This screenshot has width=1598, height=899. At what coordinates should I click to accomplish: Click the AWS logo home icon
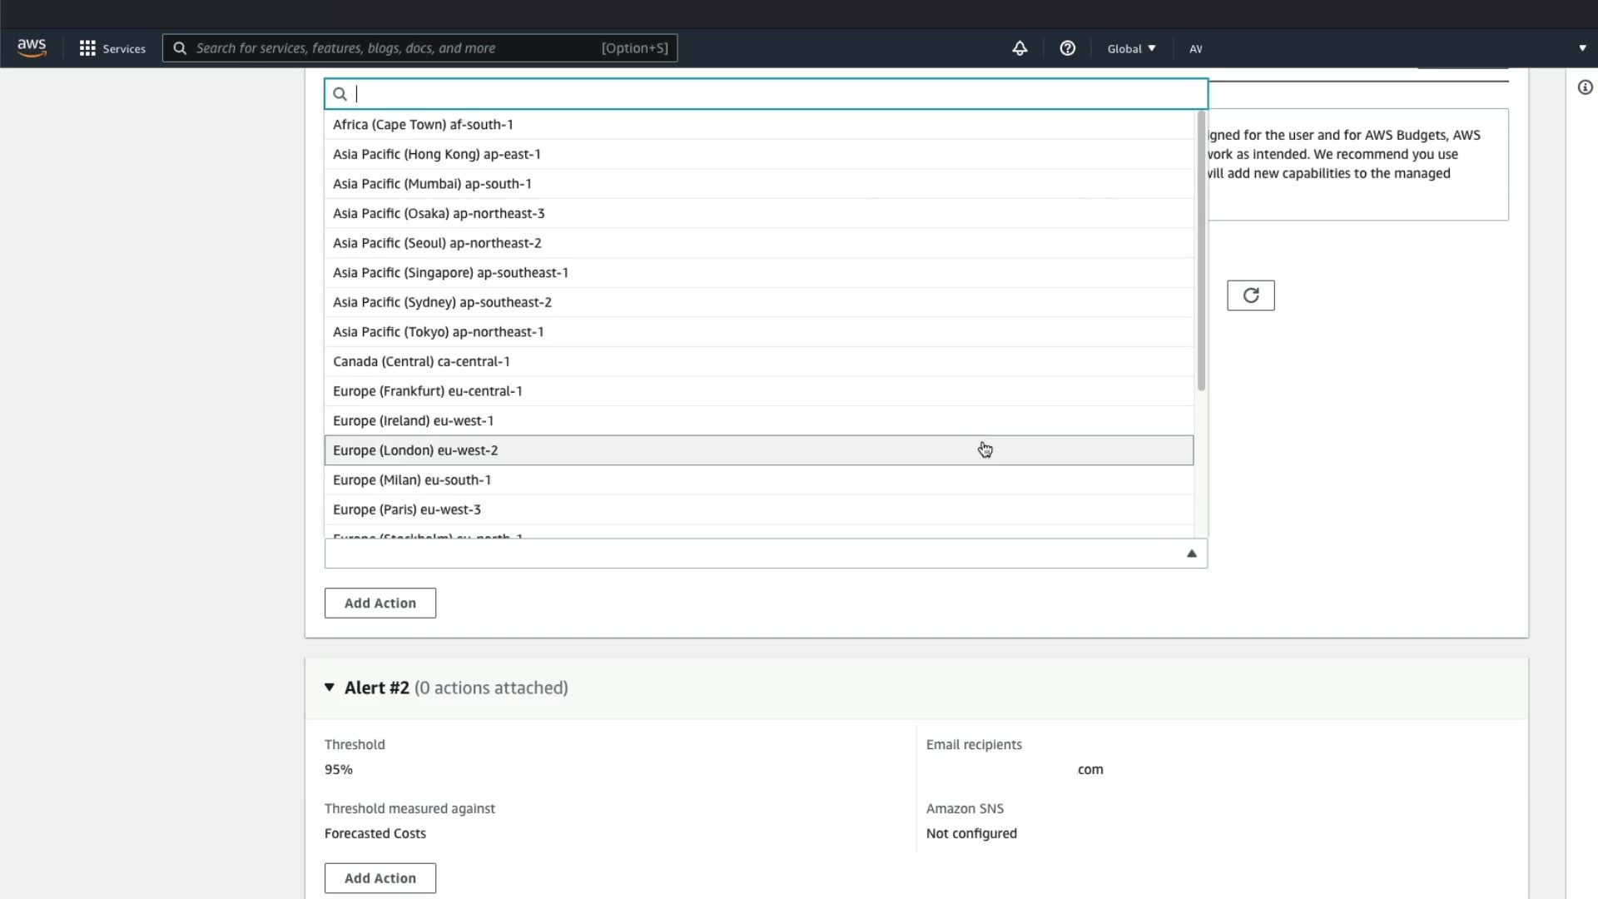tap(32, 48)
